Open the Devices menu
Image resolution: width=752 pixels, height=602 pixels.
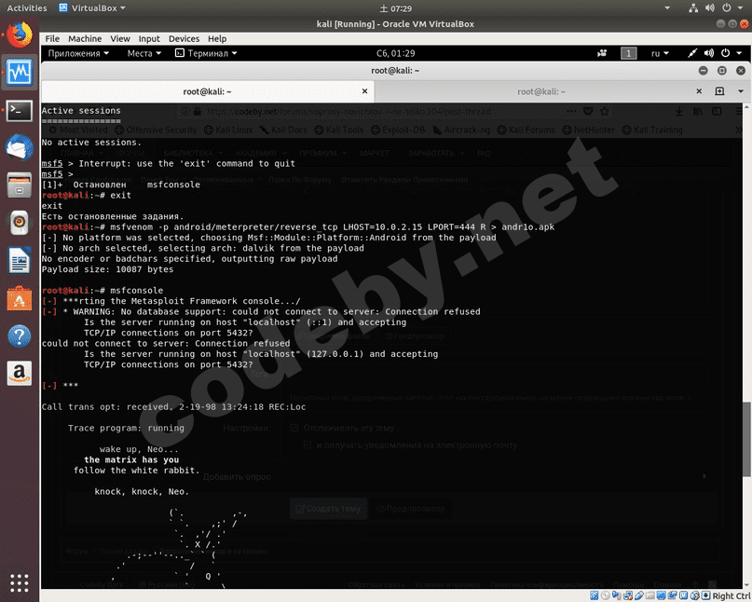(x=184, y=39)
